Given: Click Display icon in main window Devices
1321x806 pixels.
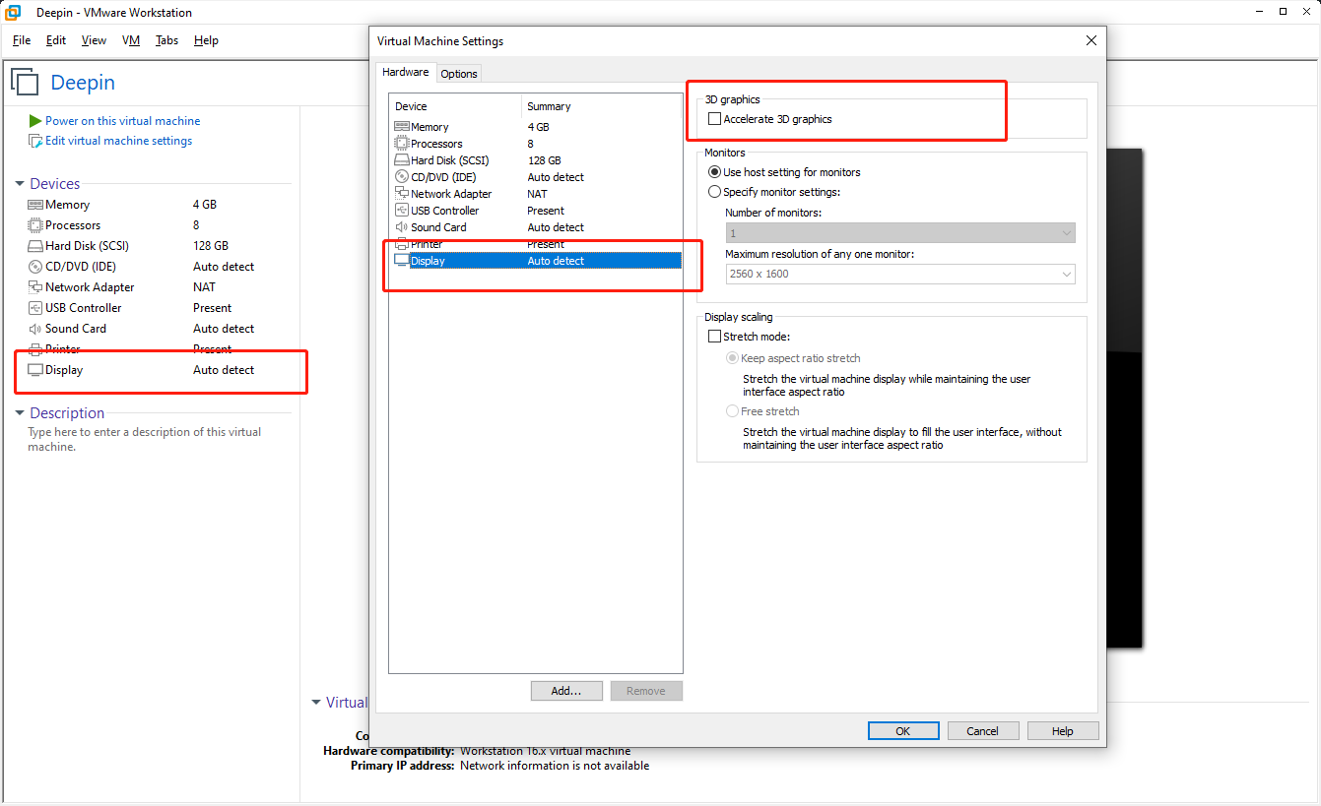Looking at the screenshot, I should click(35, 370).
